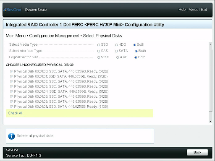This screenshot has height=161, width=215.
Task: Click the scrollbar up arrow
Action: point(210,44)
